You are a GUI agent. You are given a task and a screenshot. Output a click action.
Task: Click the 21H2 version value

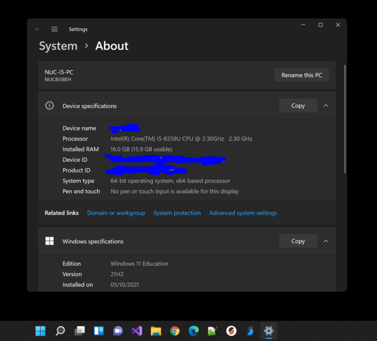[117, 274]
